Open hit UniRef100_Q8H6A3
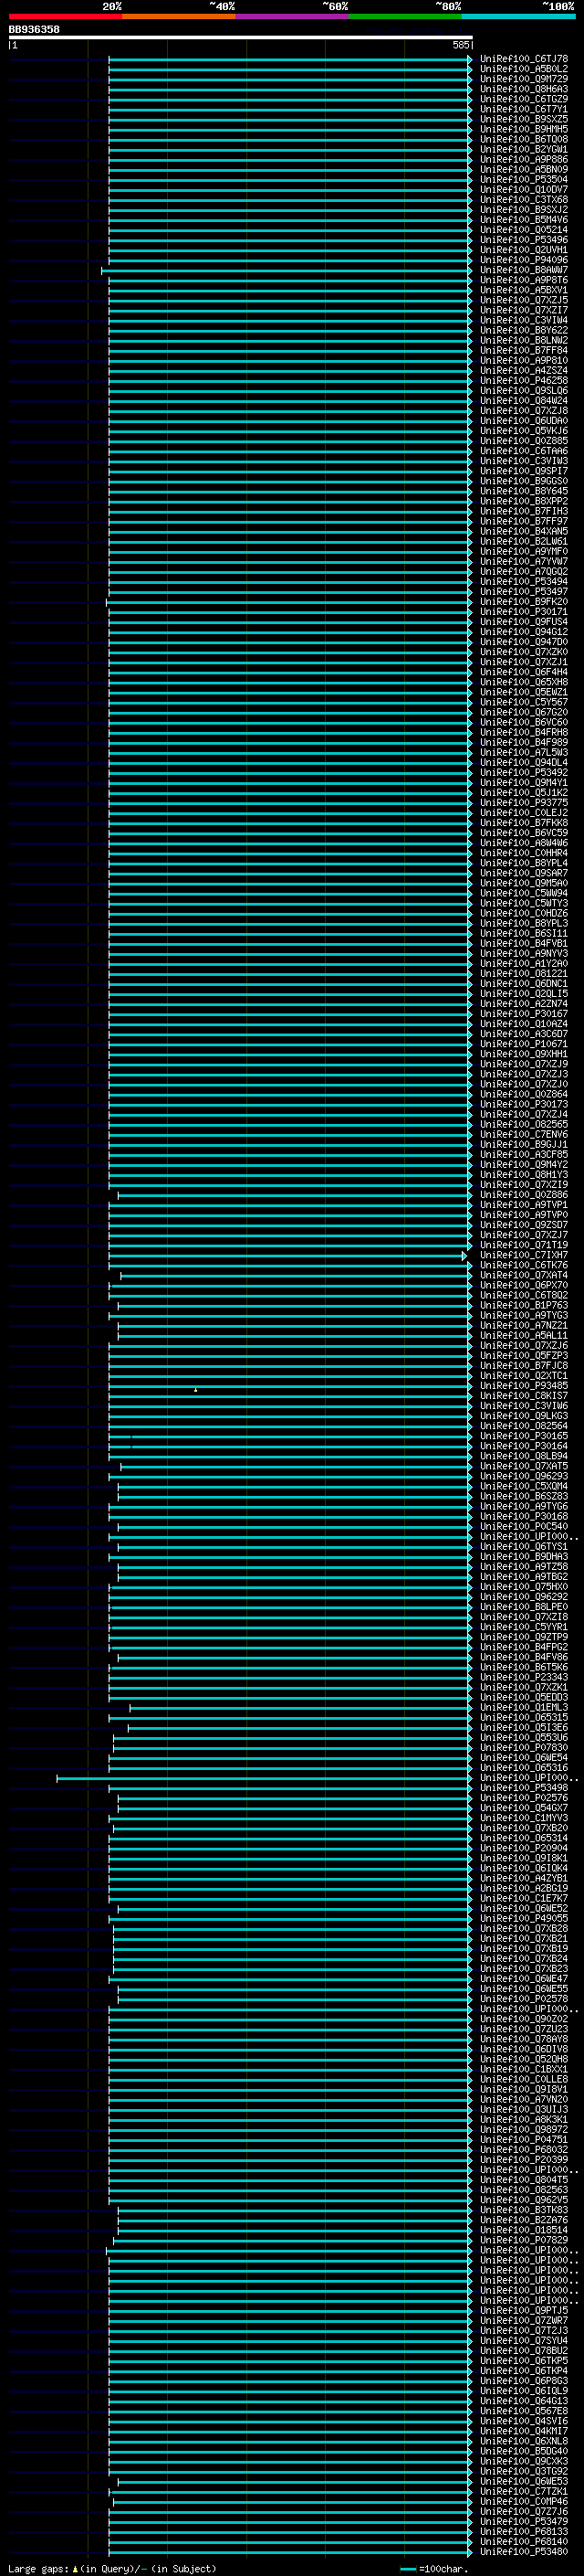 click(x=524, y=89)
